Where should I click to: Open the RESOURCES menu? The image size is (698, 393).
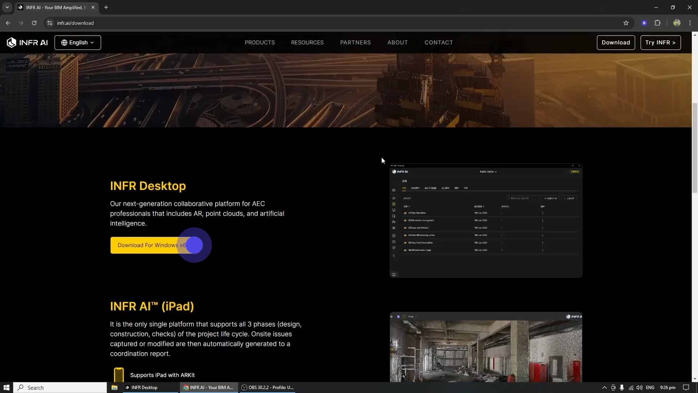pos(307,43)
